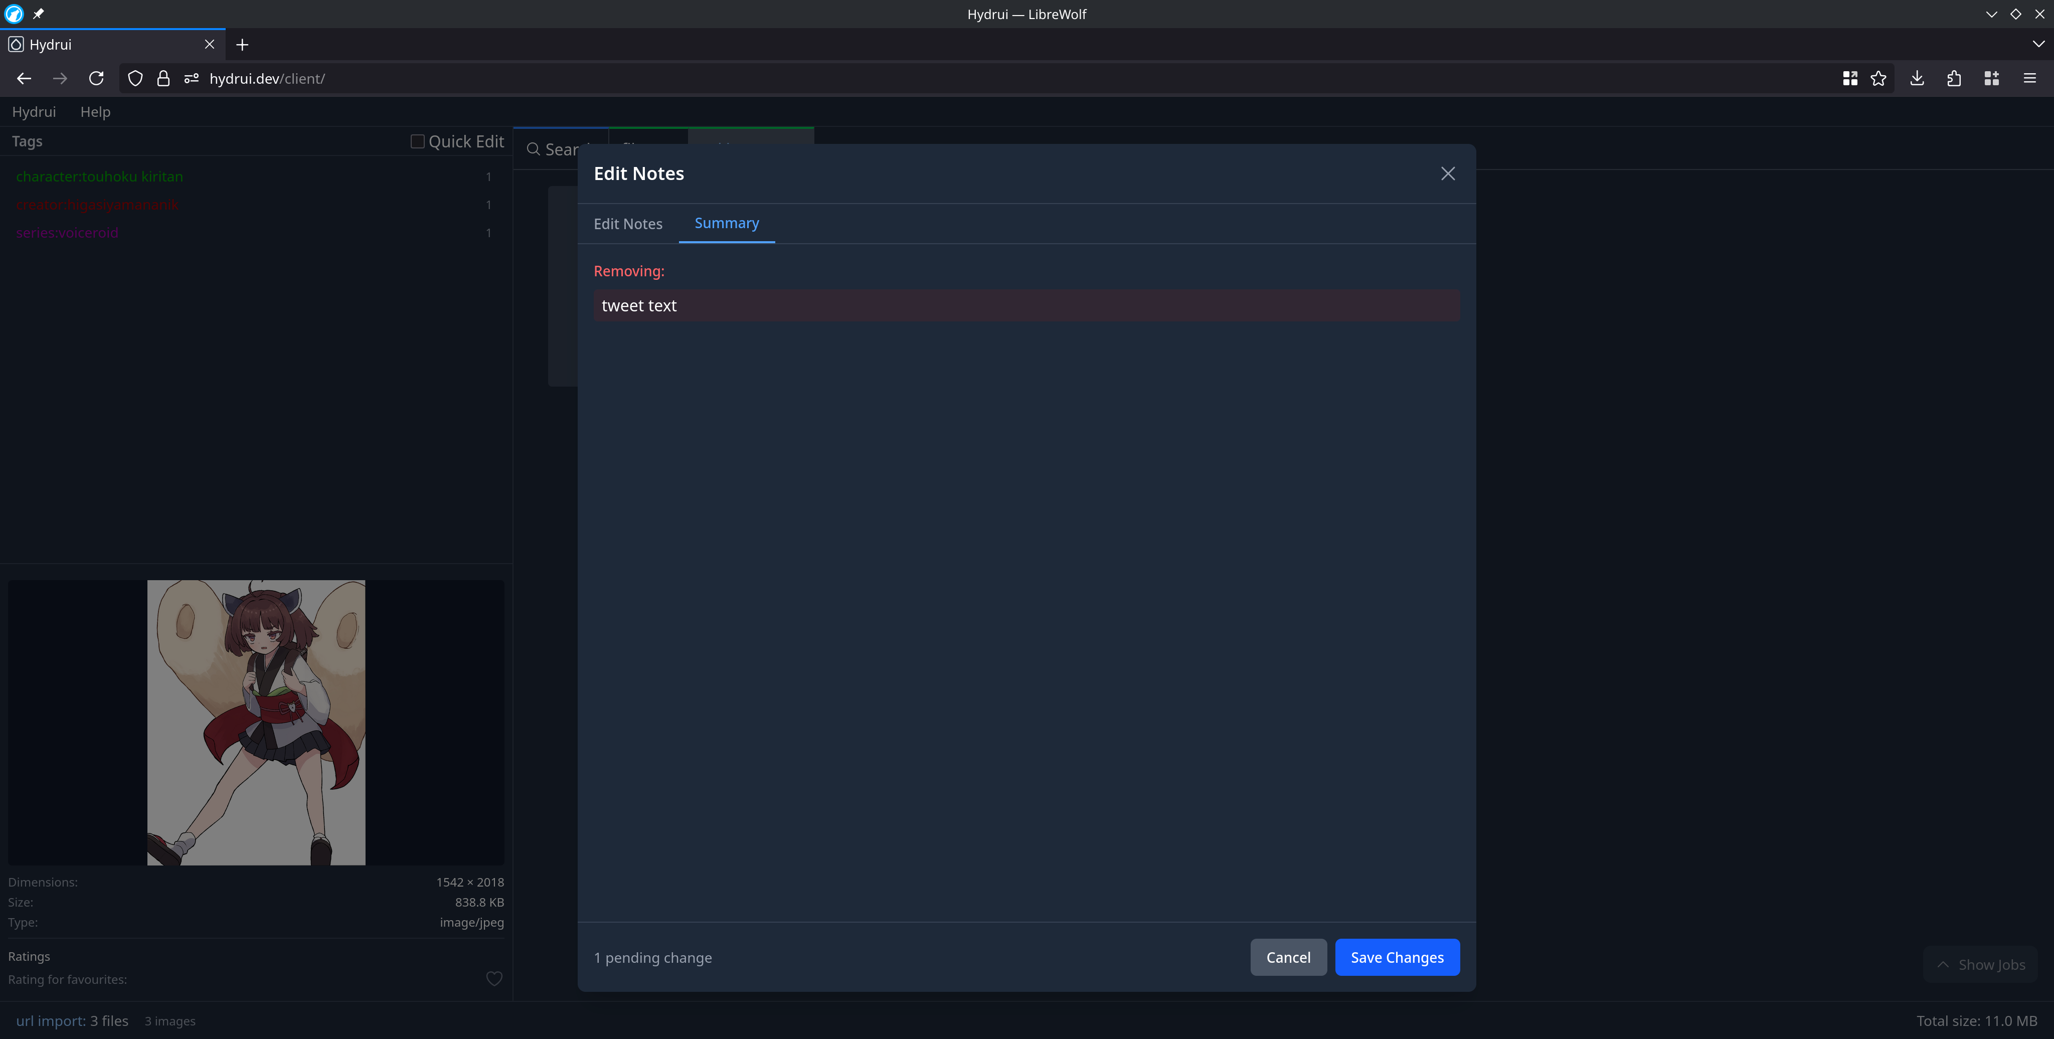Click the tweet text removal entry
The height and width of the screenshot is (1039, 2054).
[1025, 306]
